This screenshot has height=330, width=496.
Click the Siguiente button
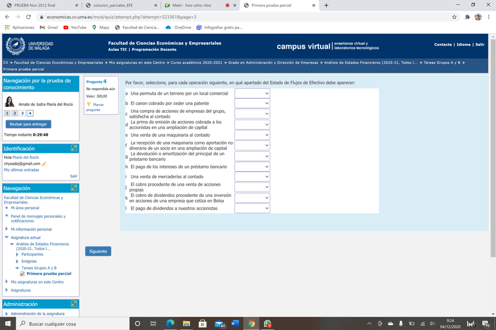pyautogui.click(x=98, y=251)
